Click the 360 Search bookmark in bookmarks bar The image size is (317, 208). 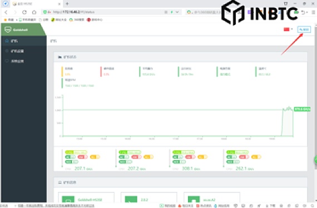point(77,19)
